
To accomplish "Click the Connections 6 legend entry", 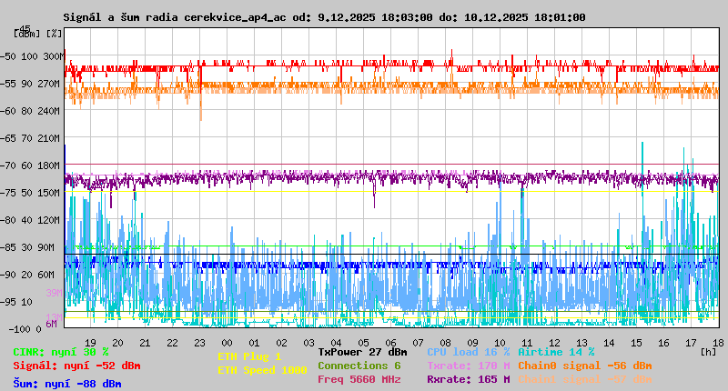I will click(359, 366).
